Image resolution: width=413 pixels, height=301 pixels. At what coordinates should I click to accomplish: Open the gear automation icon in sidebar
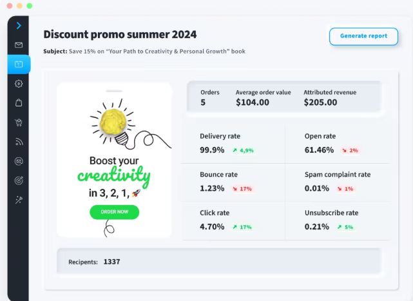click(19, 83)
